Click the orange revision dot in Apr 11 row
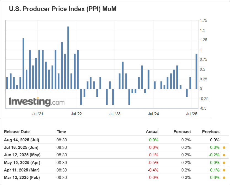This screenshot has height=185, width=230. click(x=224, y=170)
